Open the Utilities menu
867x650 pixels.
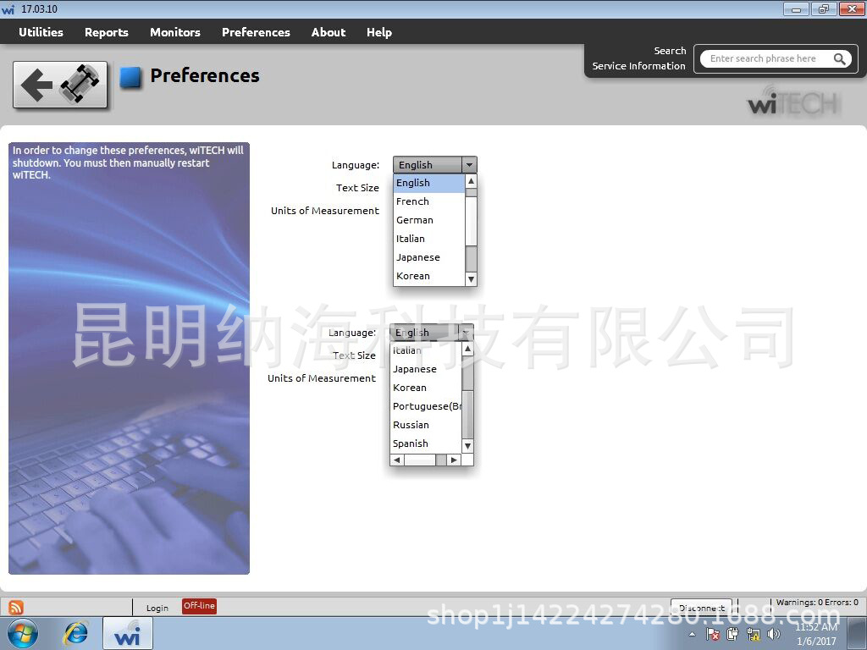pyautogui.click(x=41, y=32)
